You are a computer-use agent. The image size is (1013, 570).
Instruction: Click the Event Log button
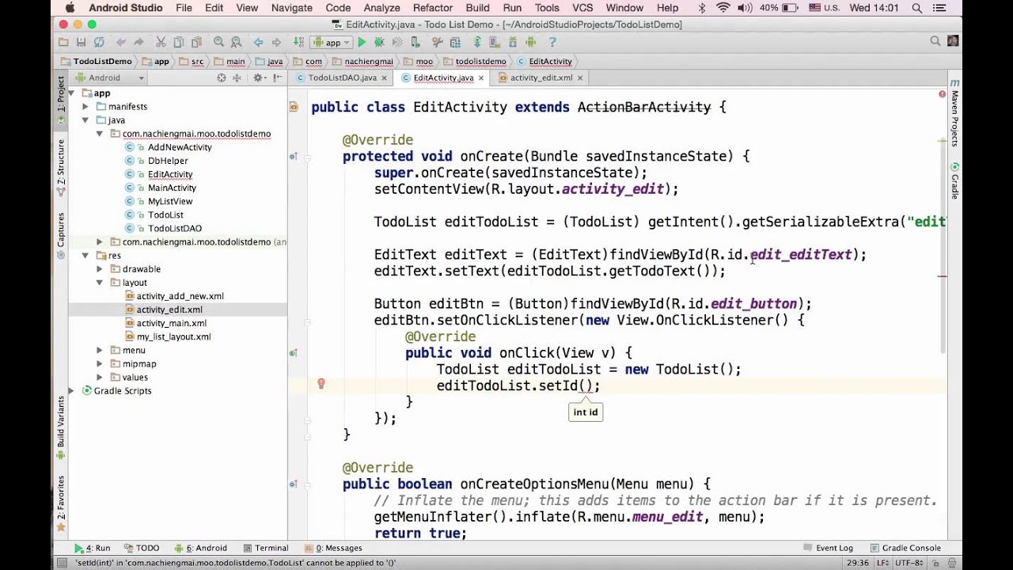coord(828,548)
